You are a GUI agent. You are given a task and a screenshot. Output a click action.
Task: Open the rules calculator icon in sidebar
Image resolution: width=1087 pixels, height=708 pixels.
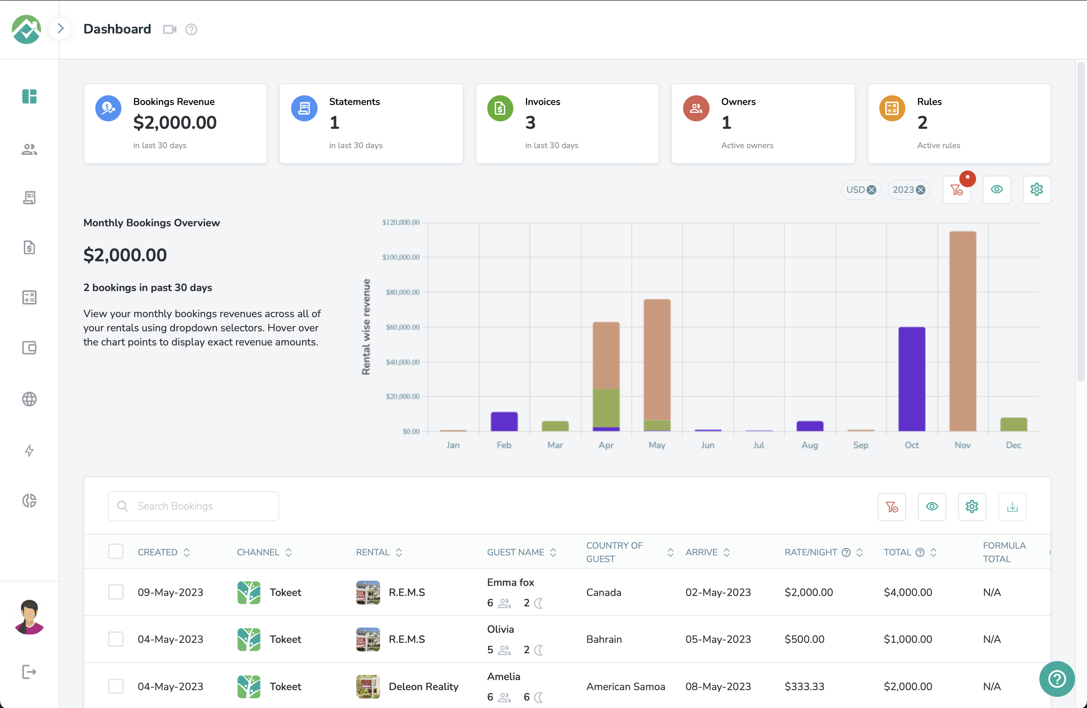[x=29, y=297]
